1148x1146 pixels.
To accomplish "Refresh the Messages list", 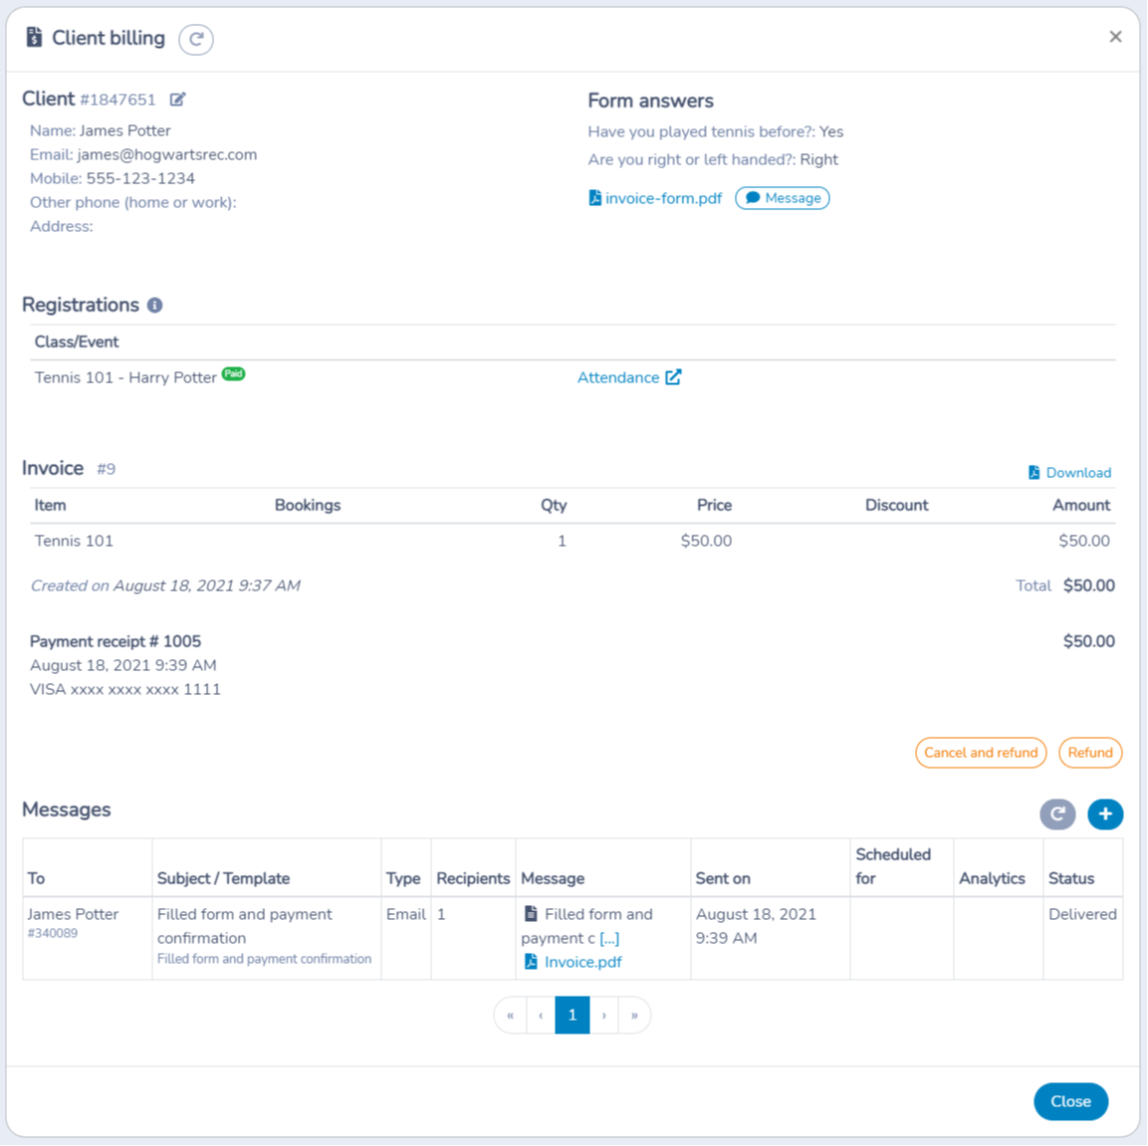I will pyautogui.click(x=1057, y=813).
